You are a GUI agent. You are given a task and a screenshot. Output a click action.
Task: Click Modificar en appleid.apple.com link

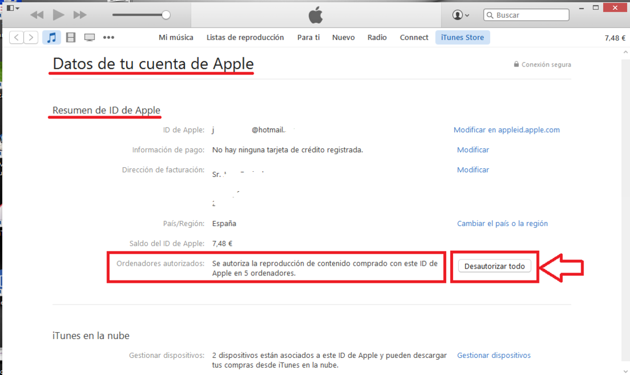point(507,130)
